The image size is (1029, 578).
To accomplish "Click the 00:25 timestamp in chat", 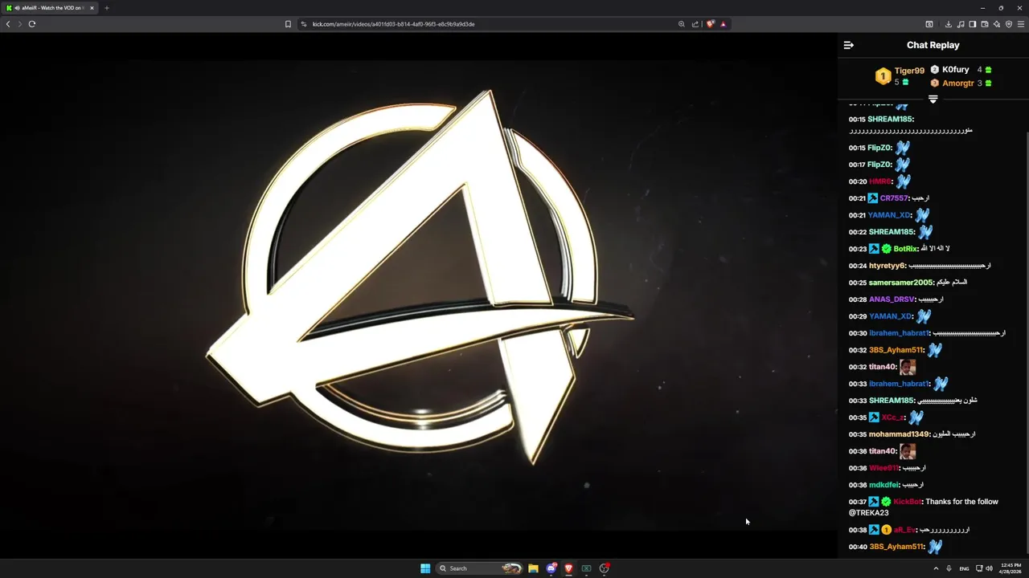I will click(858, 283).
